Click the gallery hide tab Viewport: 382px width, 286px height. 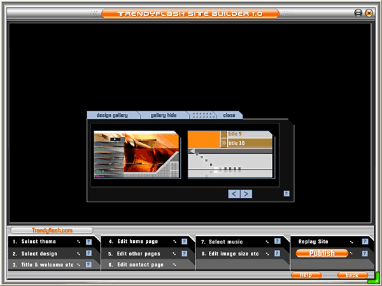pos(164,115)
